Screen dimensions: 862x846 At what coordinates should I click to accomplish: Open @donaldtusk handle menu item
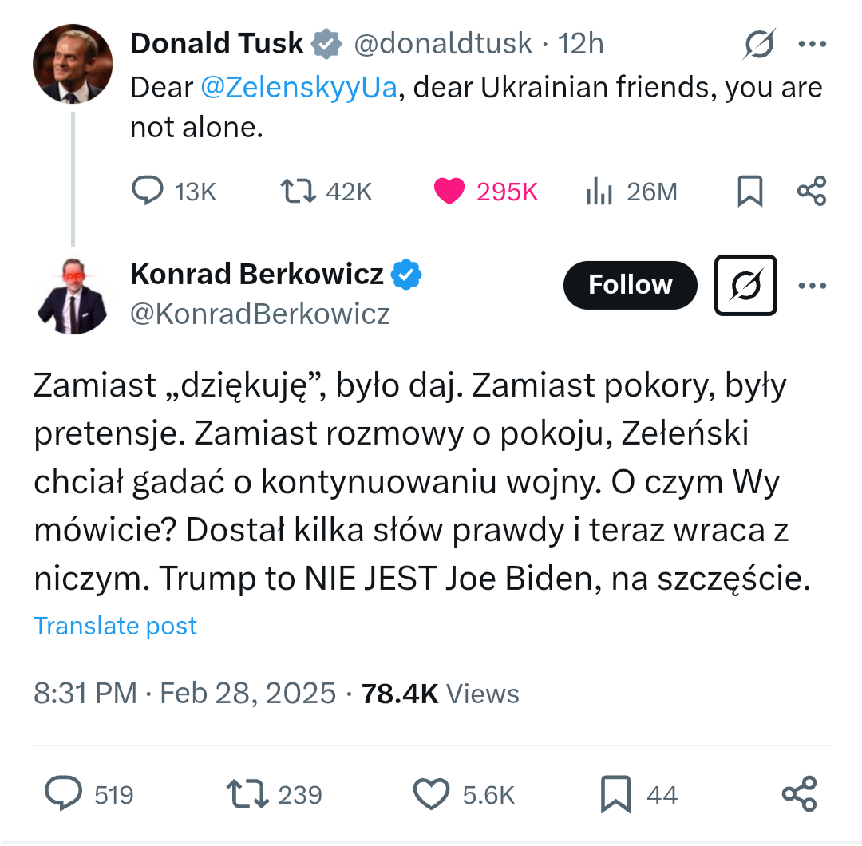[x=445, y=44]
